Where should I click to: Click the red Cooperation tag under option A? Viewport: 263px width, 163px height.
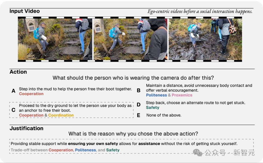[31, 94]
